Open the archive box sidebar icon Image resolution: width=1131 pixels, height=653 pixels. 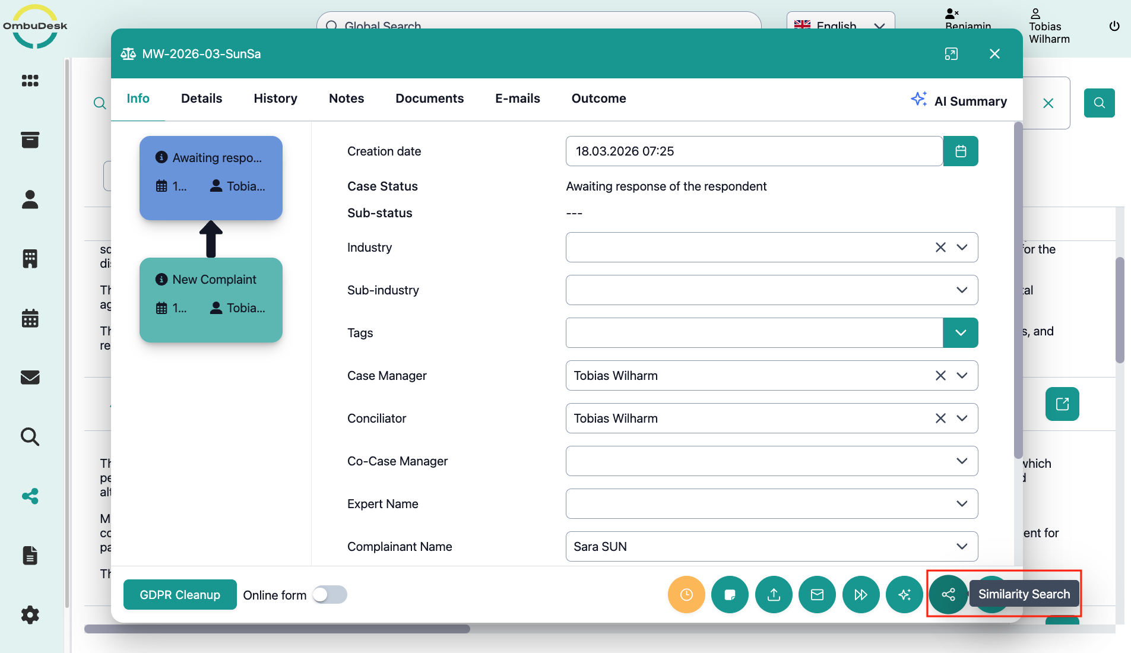(x=30, y=140)
